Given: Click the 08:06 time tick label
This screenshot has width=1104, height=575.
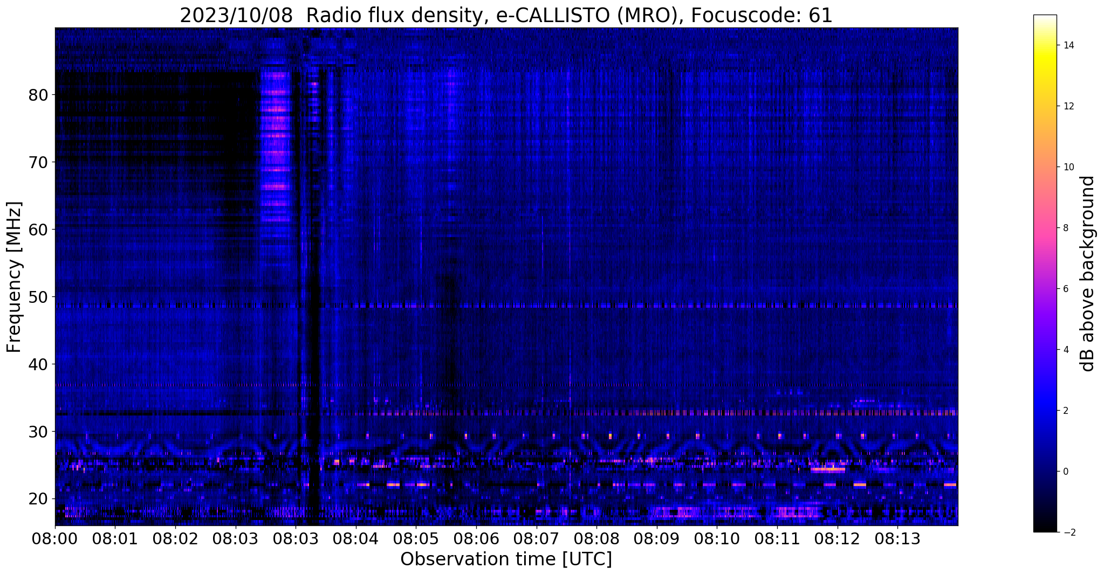Looking at the screenshot, I should click(x=476, y=538).
